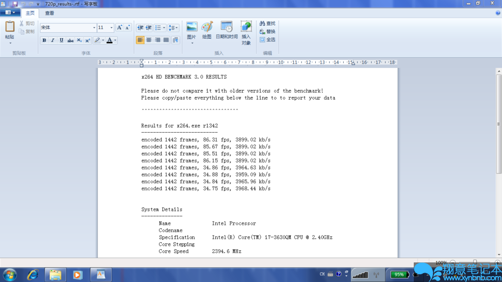Click the 替换 (Replace) button

[x=267, y=31]
